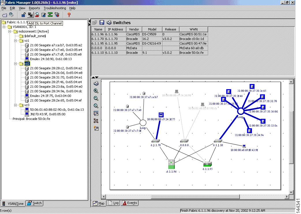Click the Brocade c0:0c:1d WWN cell

pyautogui.click(x=193, y=39)
